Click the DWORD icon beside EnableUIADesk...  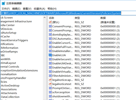coord(50,63)
